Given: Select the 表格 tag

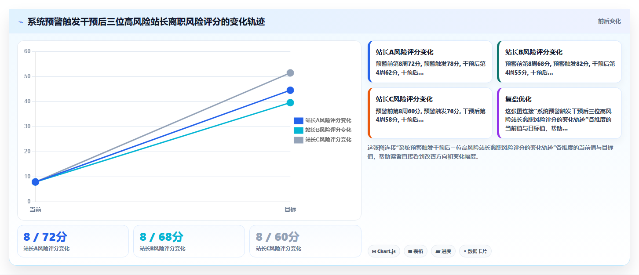Looking at the screenshot, I should pos(416,251).
